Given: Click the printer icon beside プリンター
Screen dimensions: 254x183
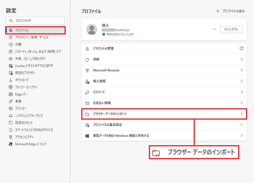Looking at the screenshot, I should point(11,108).
